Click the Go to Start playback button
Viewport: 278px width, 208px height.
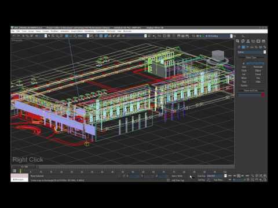230,176
